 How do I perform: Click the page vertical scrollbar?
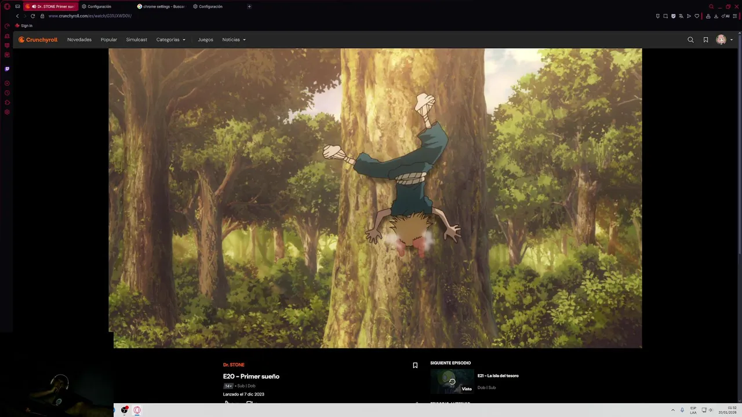[x=740, y=145]
